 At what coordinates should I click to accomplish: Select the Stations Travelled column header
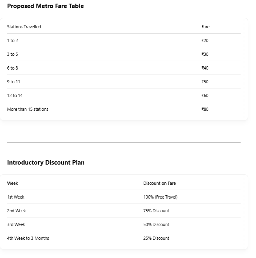click(24, 27)
